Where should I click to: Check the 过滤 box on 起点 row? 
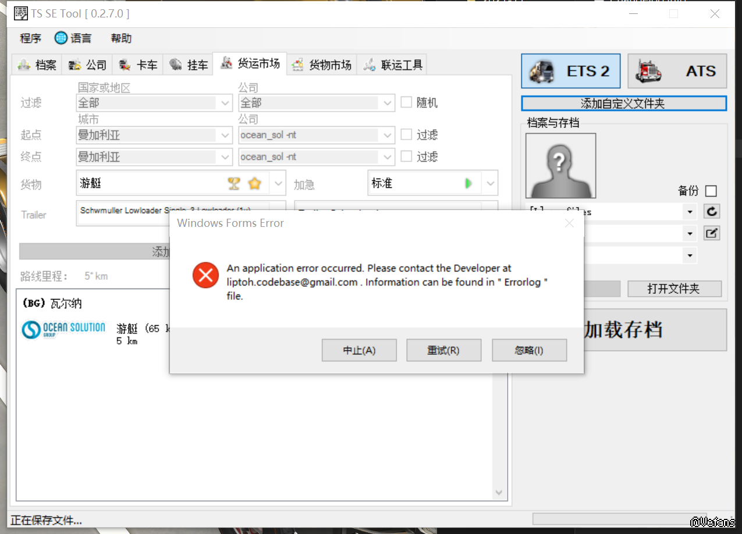click(x=406, y=135)
